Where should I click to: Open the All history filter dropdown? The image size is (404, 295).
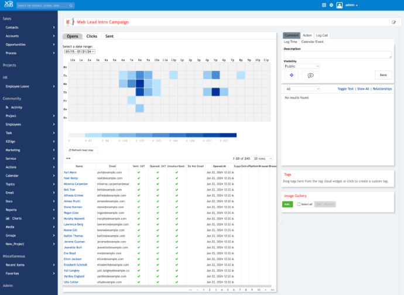[x=302, y=89]
